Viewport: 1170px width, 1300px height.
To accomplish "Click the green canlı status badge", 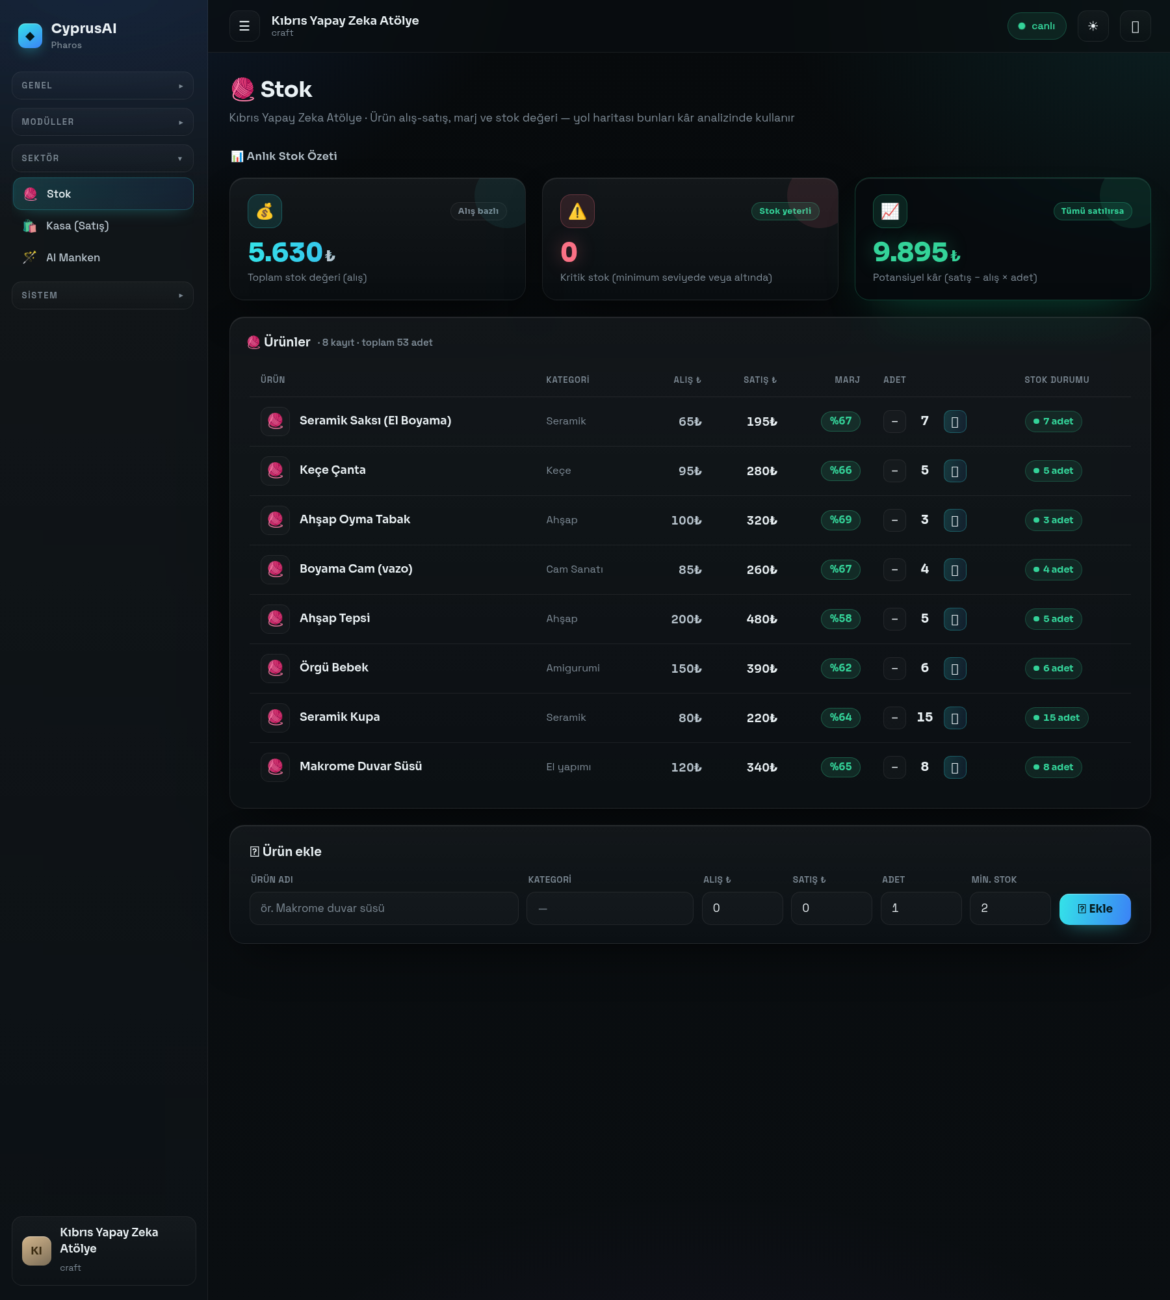I will point(1037,26).
